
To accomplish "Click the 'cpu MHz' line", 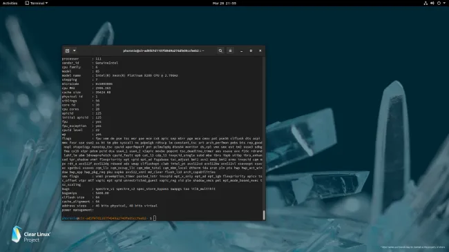I will (86, 88).
